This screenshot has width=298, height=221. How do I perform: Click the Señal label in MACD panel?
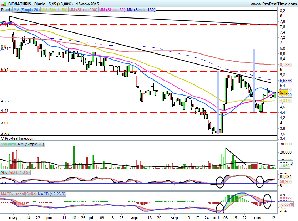32,194
